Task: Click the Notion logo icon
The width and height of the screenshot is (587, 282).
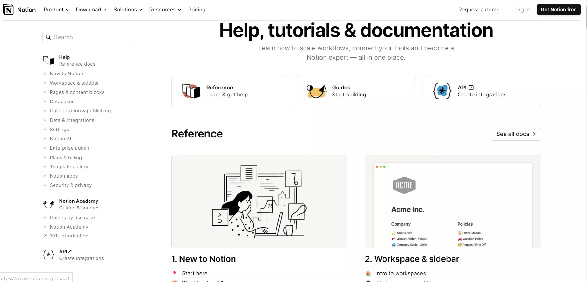Action: point(8,10)
